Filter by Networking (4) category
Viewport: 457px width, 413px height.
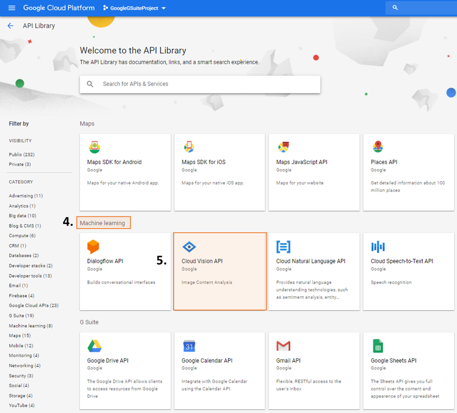click(x=25, y=366)
